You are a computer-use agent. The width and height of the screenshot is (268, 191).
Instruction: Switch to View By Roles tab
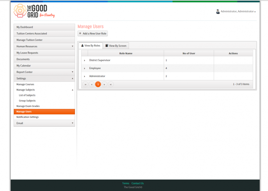[x=90, y=46]
